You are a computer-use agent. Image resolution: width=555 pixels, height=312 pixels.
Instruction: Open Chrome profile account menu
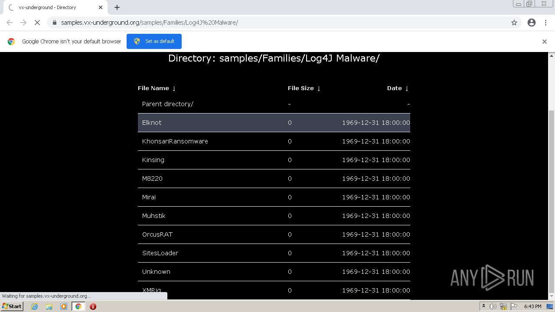(x=532, y=23)
